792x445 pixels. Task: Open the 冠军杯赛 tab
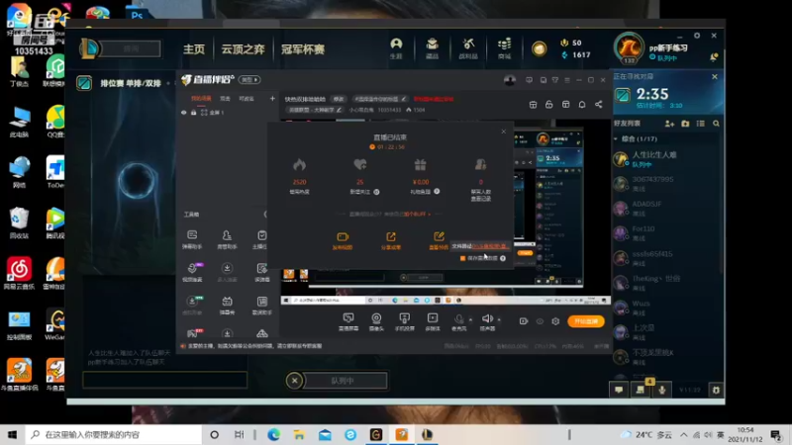(303, 49)
